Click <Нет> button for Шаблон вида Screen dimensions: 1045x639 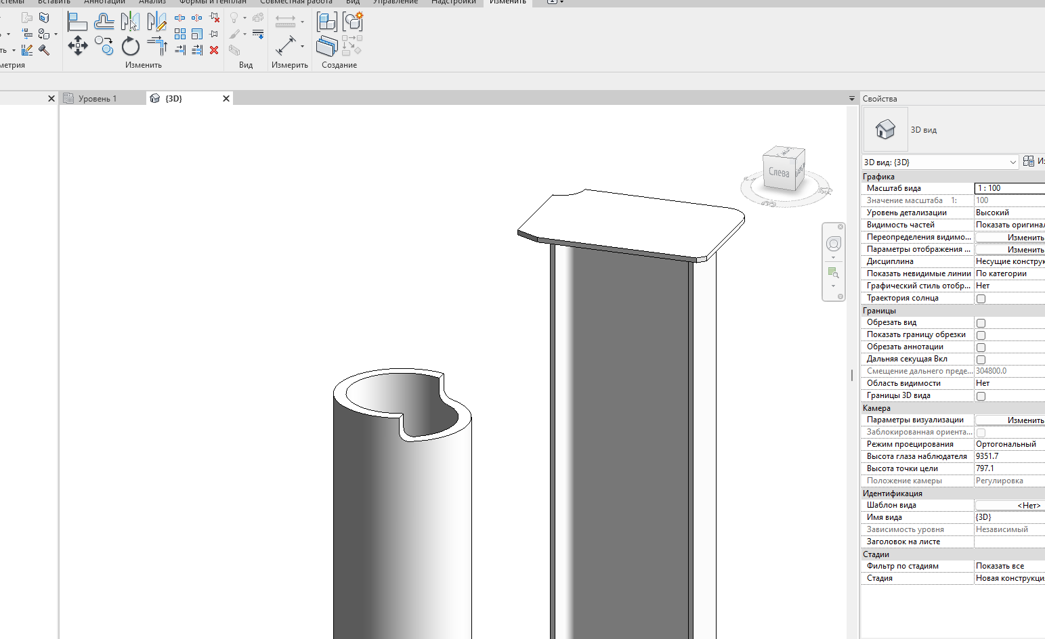pyautogui.click(x=1010, y=506)
